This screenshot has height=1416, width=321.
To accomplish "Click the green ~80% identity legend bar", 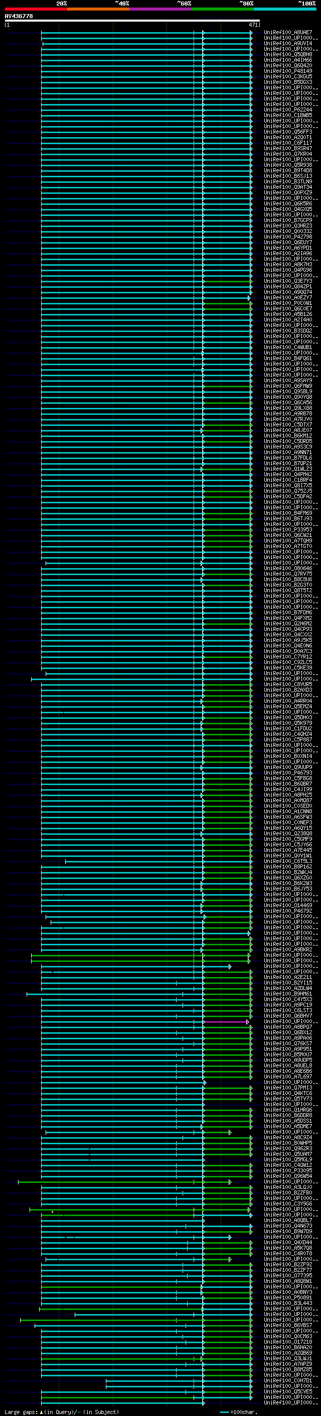I will pyautogui.click(x=222, y=9).
